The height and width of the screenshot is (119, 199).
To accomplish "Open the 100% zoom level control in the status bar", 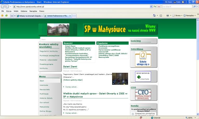I will tap(191, 118).
